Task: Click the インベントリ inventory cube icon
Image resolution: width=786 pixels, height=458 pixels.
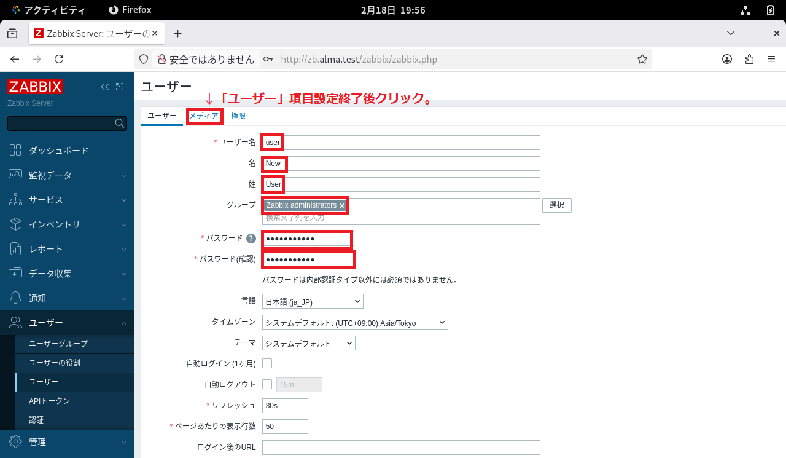Action: pos(15,224)
